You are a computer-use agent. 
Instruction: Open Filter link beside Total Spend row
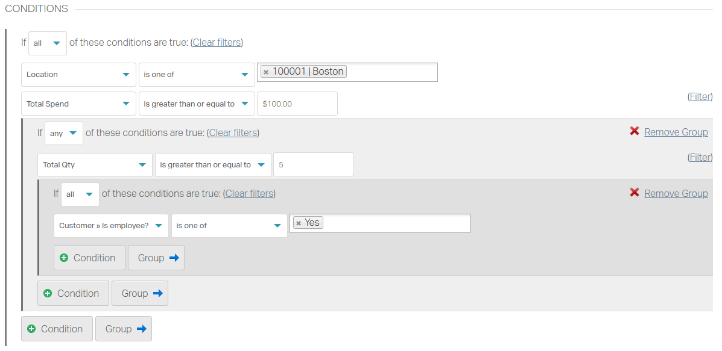coord(700,96)
